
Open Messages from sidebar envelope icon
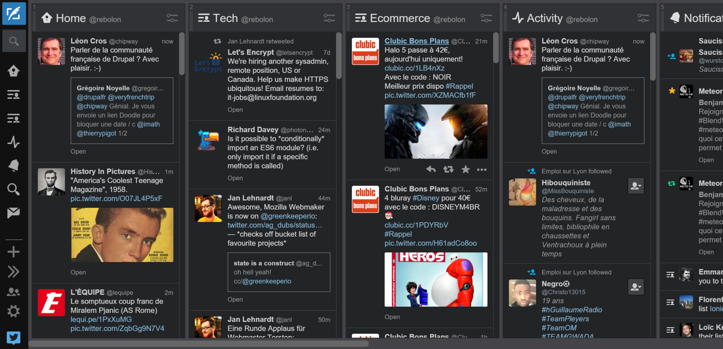[x=14, y=213]
